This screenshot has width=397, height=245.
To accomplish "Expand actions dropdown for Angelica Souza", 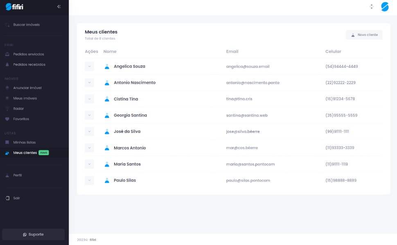I will pyautogui.click(x=89, y=66).
